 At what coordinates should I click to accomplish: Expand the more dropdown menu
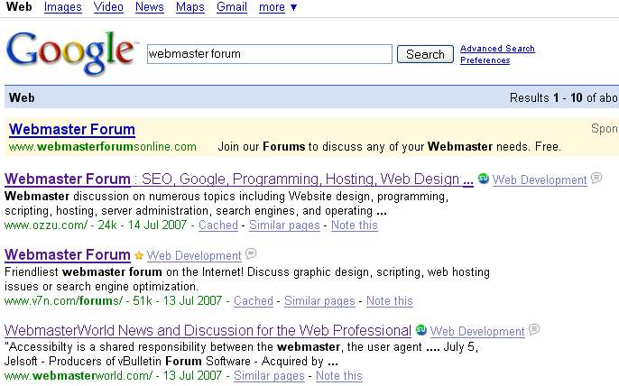(x=278, y=7)
